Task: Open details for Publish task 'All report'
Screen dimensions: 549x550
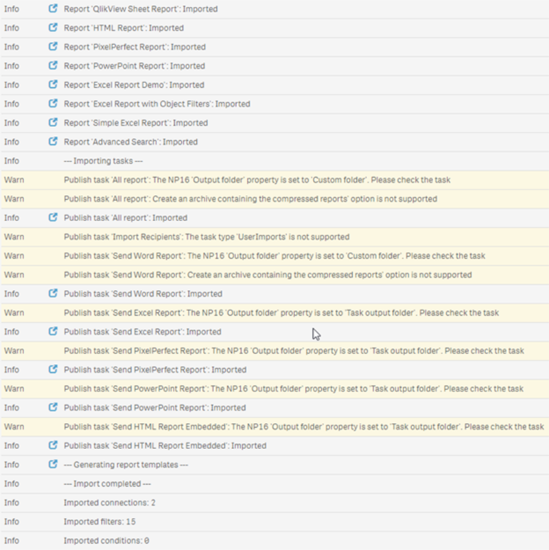Action: tap(53, 217)
